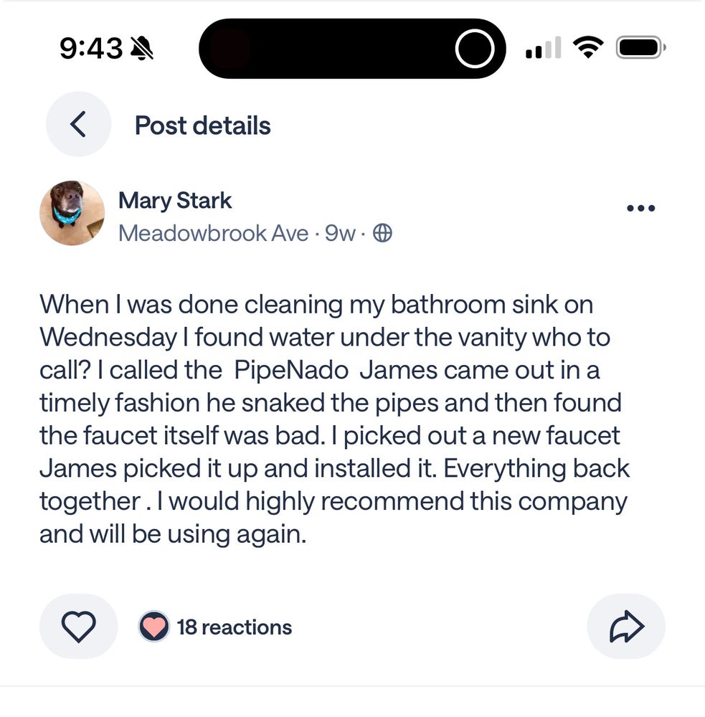This screenshot has height=717, width=705.
Task: Tap the share arrow button
Action: 626,627
